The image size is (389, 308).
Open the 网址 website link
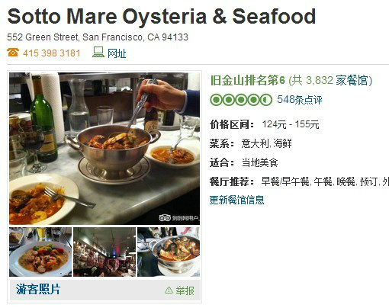click(117, 53)
